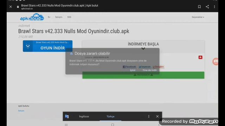Tap the Mobizen floating recorder bubble
Image resolution: width=225 pixels, height=126 pixels.
coord(216,62)
